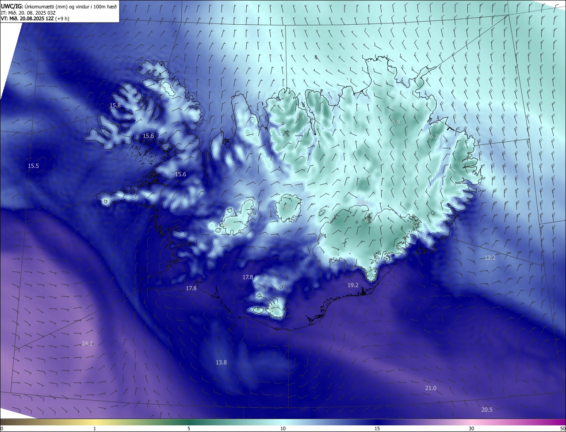This screenshot has height=432, width=566.
Task: Click the '0' tick label on the colour scale
Action: tap(2, 428)
